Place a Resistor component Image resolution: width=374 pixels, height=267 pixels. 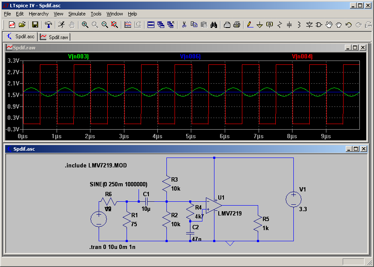(x=280, y=24)
